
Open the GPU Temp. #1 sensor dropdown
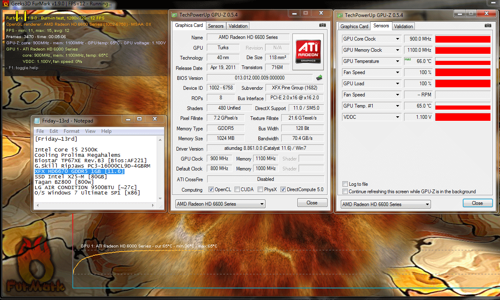tap(397, 106)
